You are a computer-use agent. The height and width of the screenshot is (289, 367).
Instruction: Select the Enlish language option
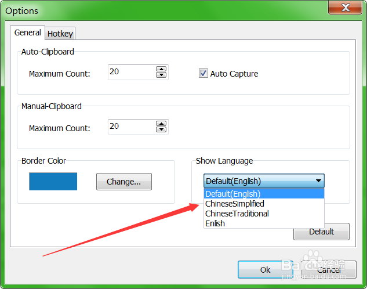tap(264, 223)
